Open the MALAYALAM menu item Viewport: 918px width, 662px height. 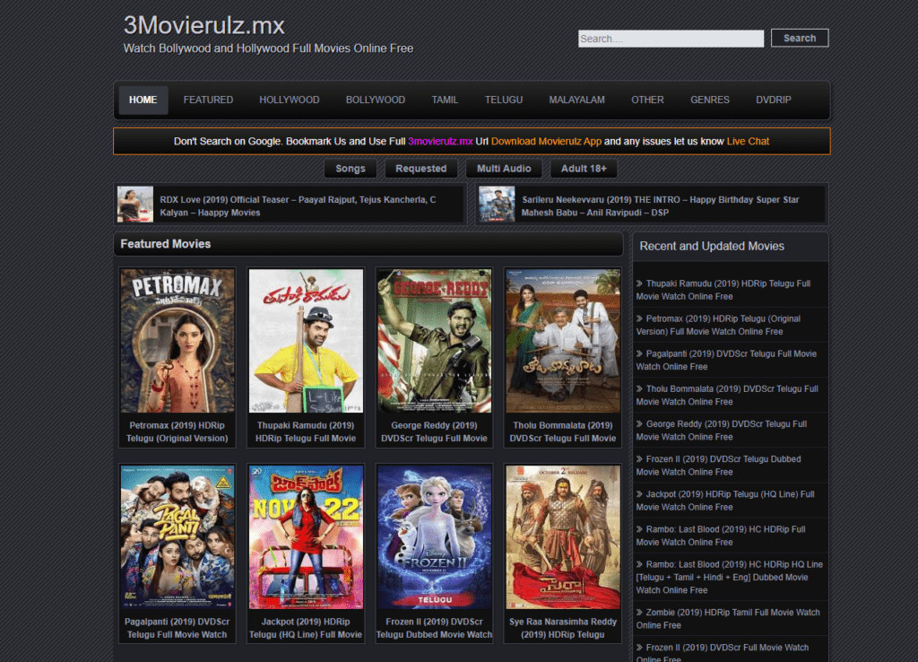coord(576,100)
